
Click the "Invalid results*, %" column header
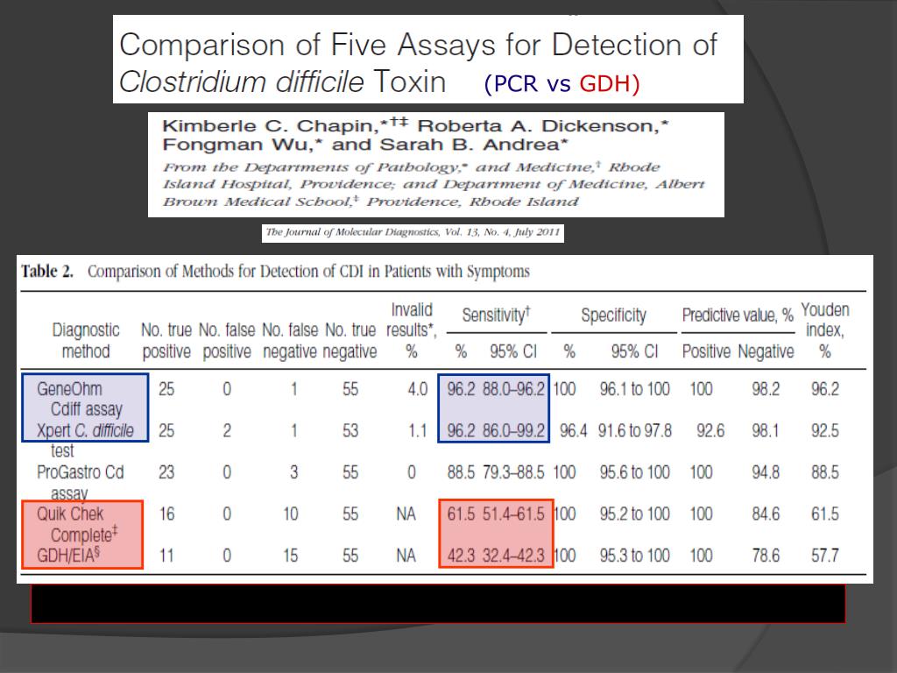click(412, 330)
